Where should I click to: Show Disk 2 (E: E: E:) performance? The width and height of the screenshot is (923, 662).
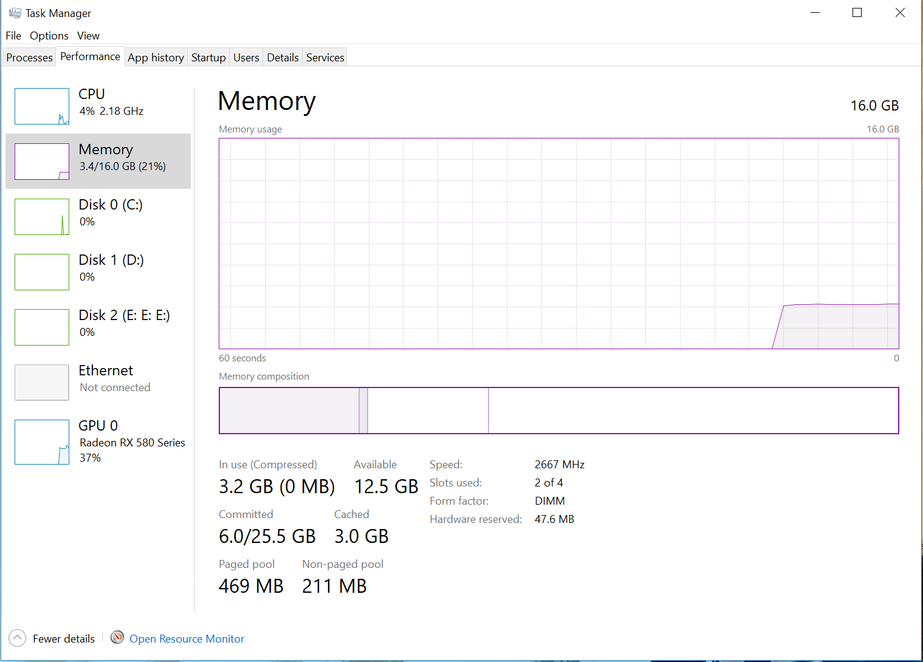[42, 327]
